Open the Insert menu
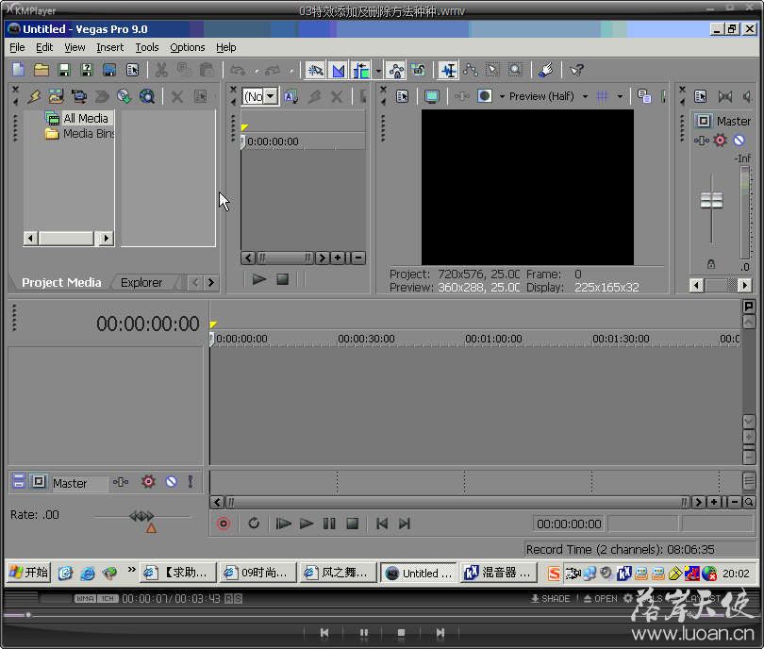 [x=109, y=47]
